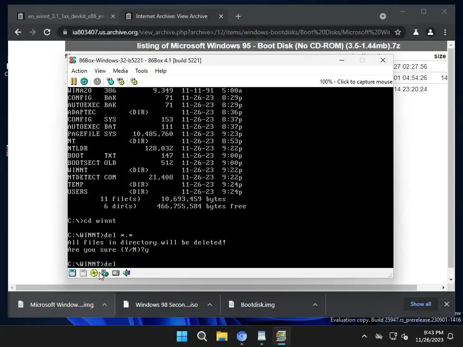This screenshot has height=347, width=463.
Task: Click Show all downloads
Action: (420, 304)
